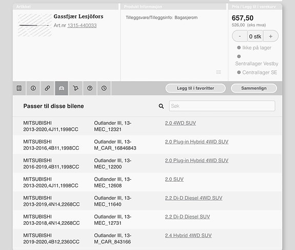Select the question mark help tab
This screenshot has width=295, height=250.
pyautogui.click(x=90, y=88)
